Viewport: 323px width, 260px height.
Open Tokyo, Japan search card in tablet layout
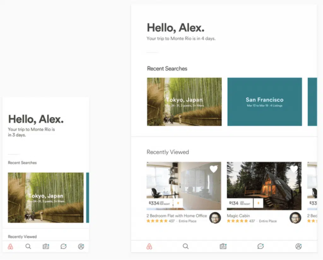click(184, 102)
